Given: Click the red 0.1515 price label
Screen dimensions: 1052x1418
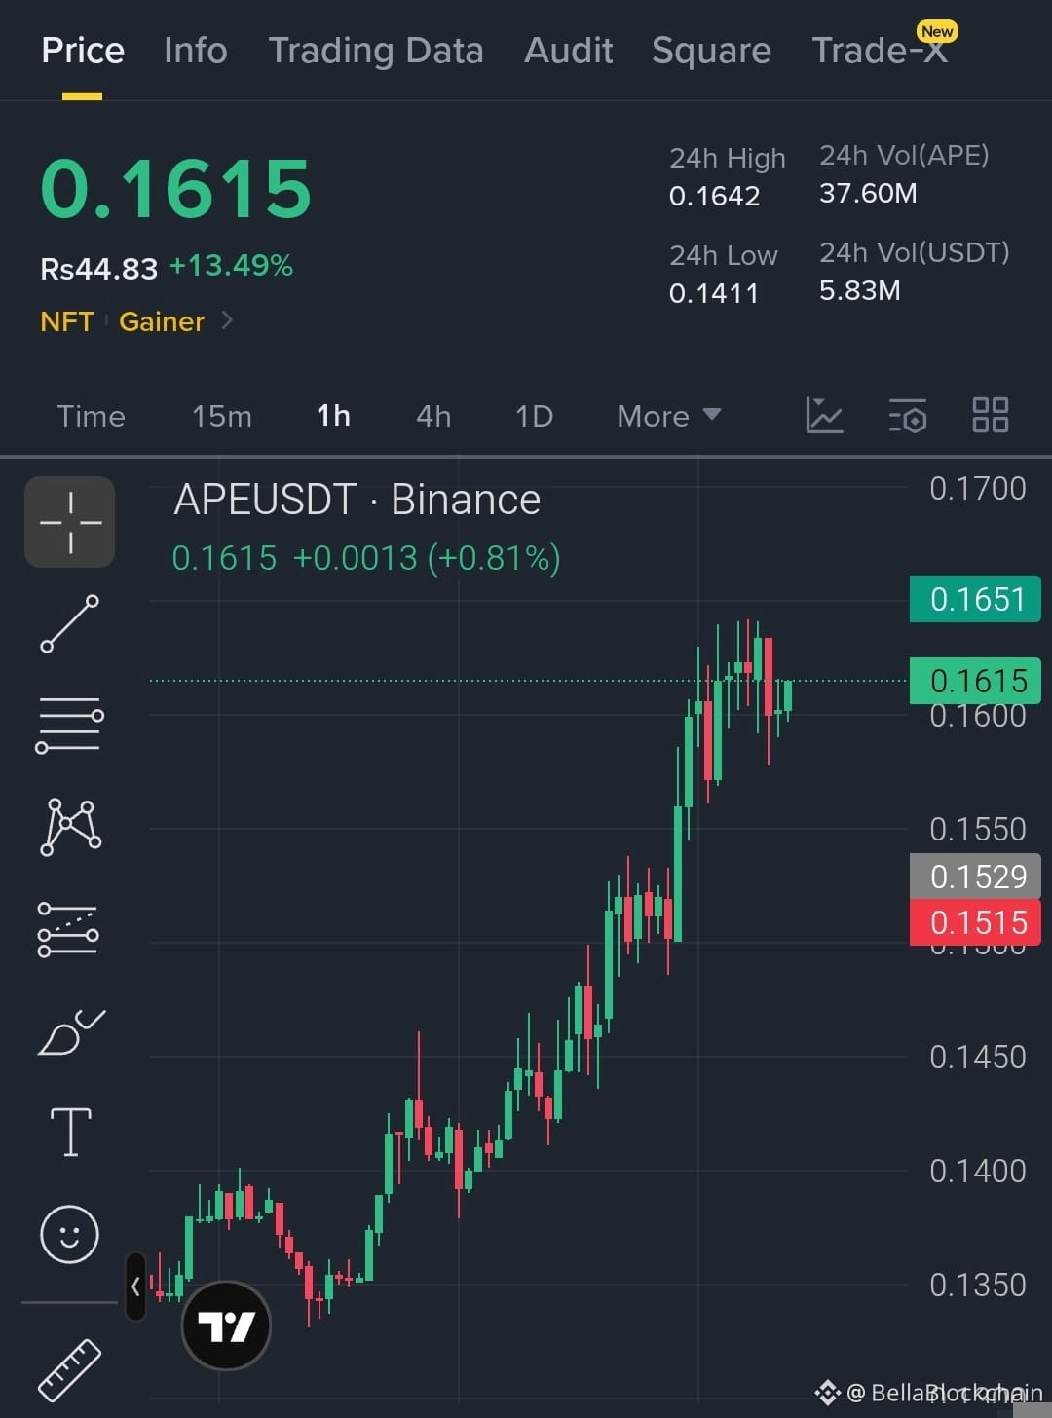Looking at the screenshot, I should (975, 922).
